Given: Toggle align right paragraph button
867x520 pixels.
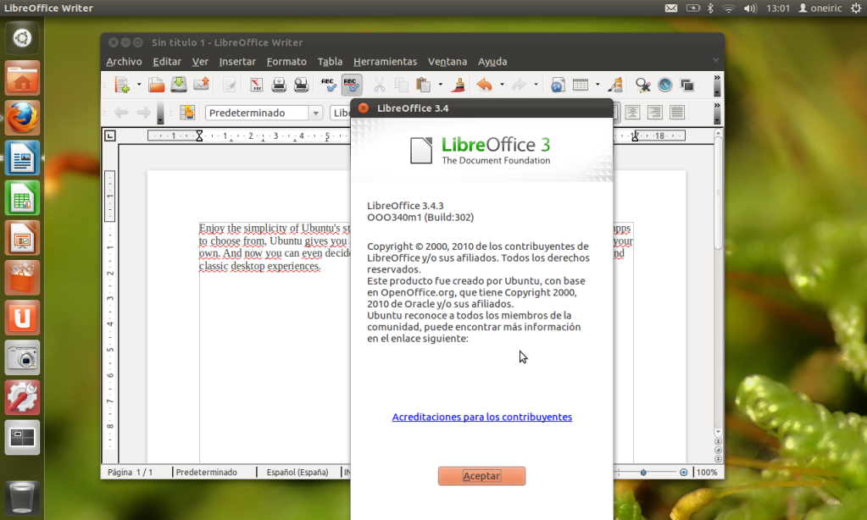Looking at the screenshot, I should (x=654, y=113).
